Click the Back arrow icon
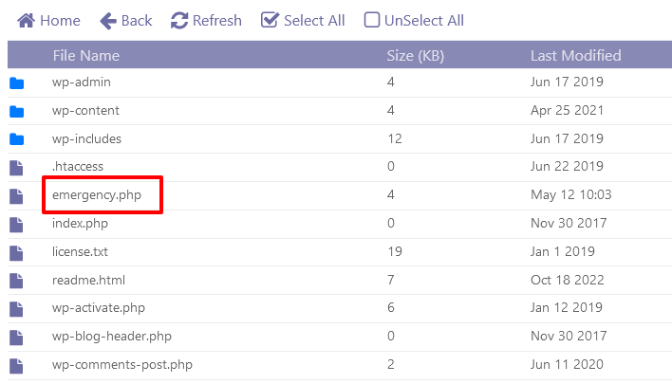 pyautogui.click(x=108, y=21)
